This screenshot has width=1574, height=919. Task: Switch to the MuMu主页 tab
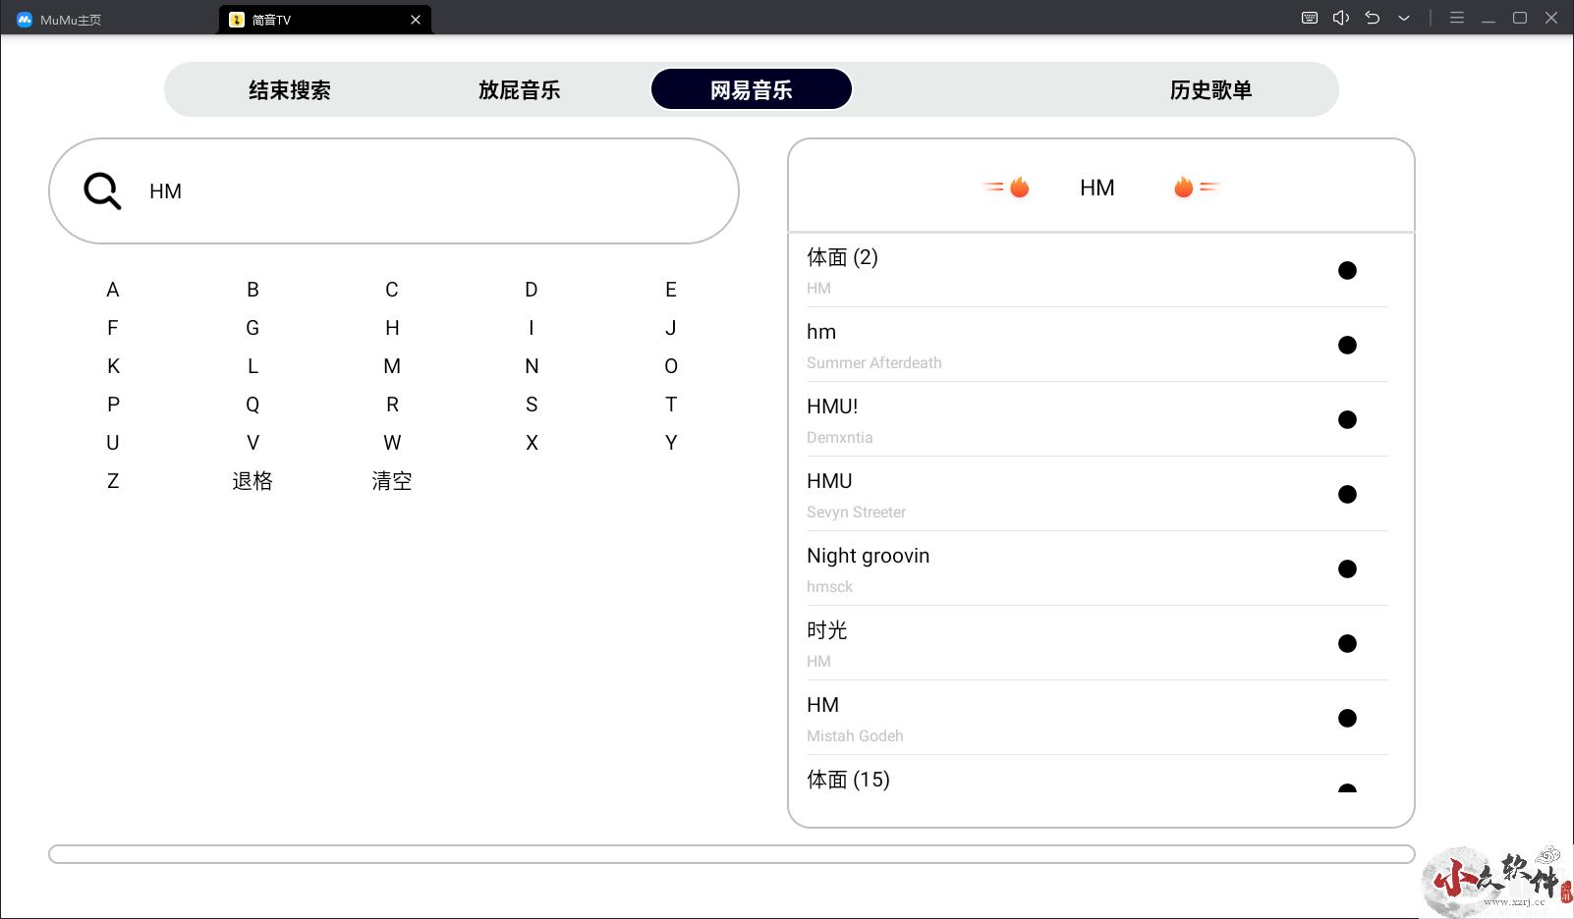click(59, 20)
